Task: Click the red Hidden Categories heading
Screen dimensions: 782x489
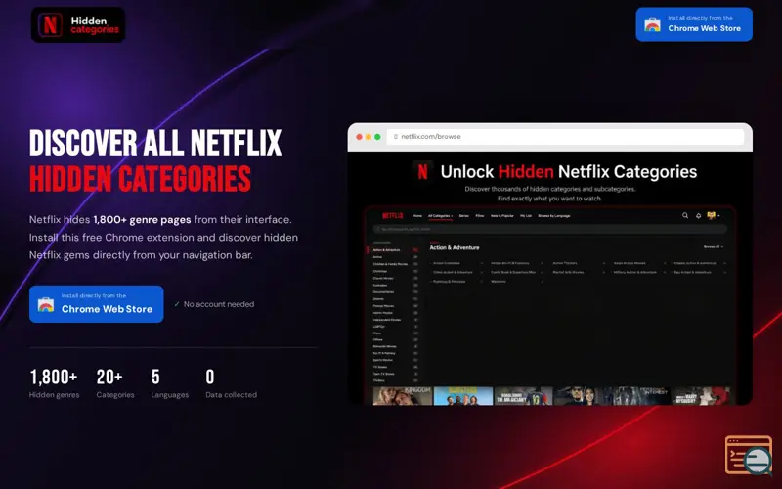Action: (140, 179)
